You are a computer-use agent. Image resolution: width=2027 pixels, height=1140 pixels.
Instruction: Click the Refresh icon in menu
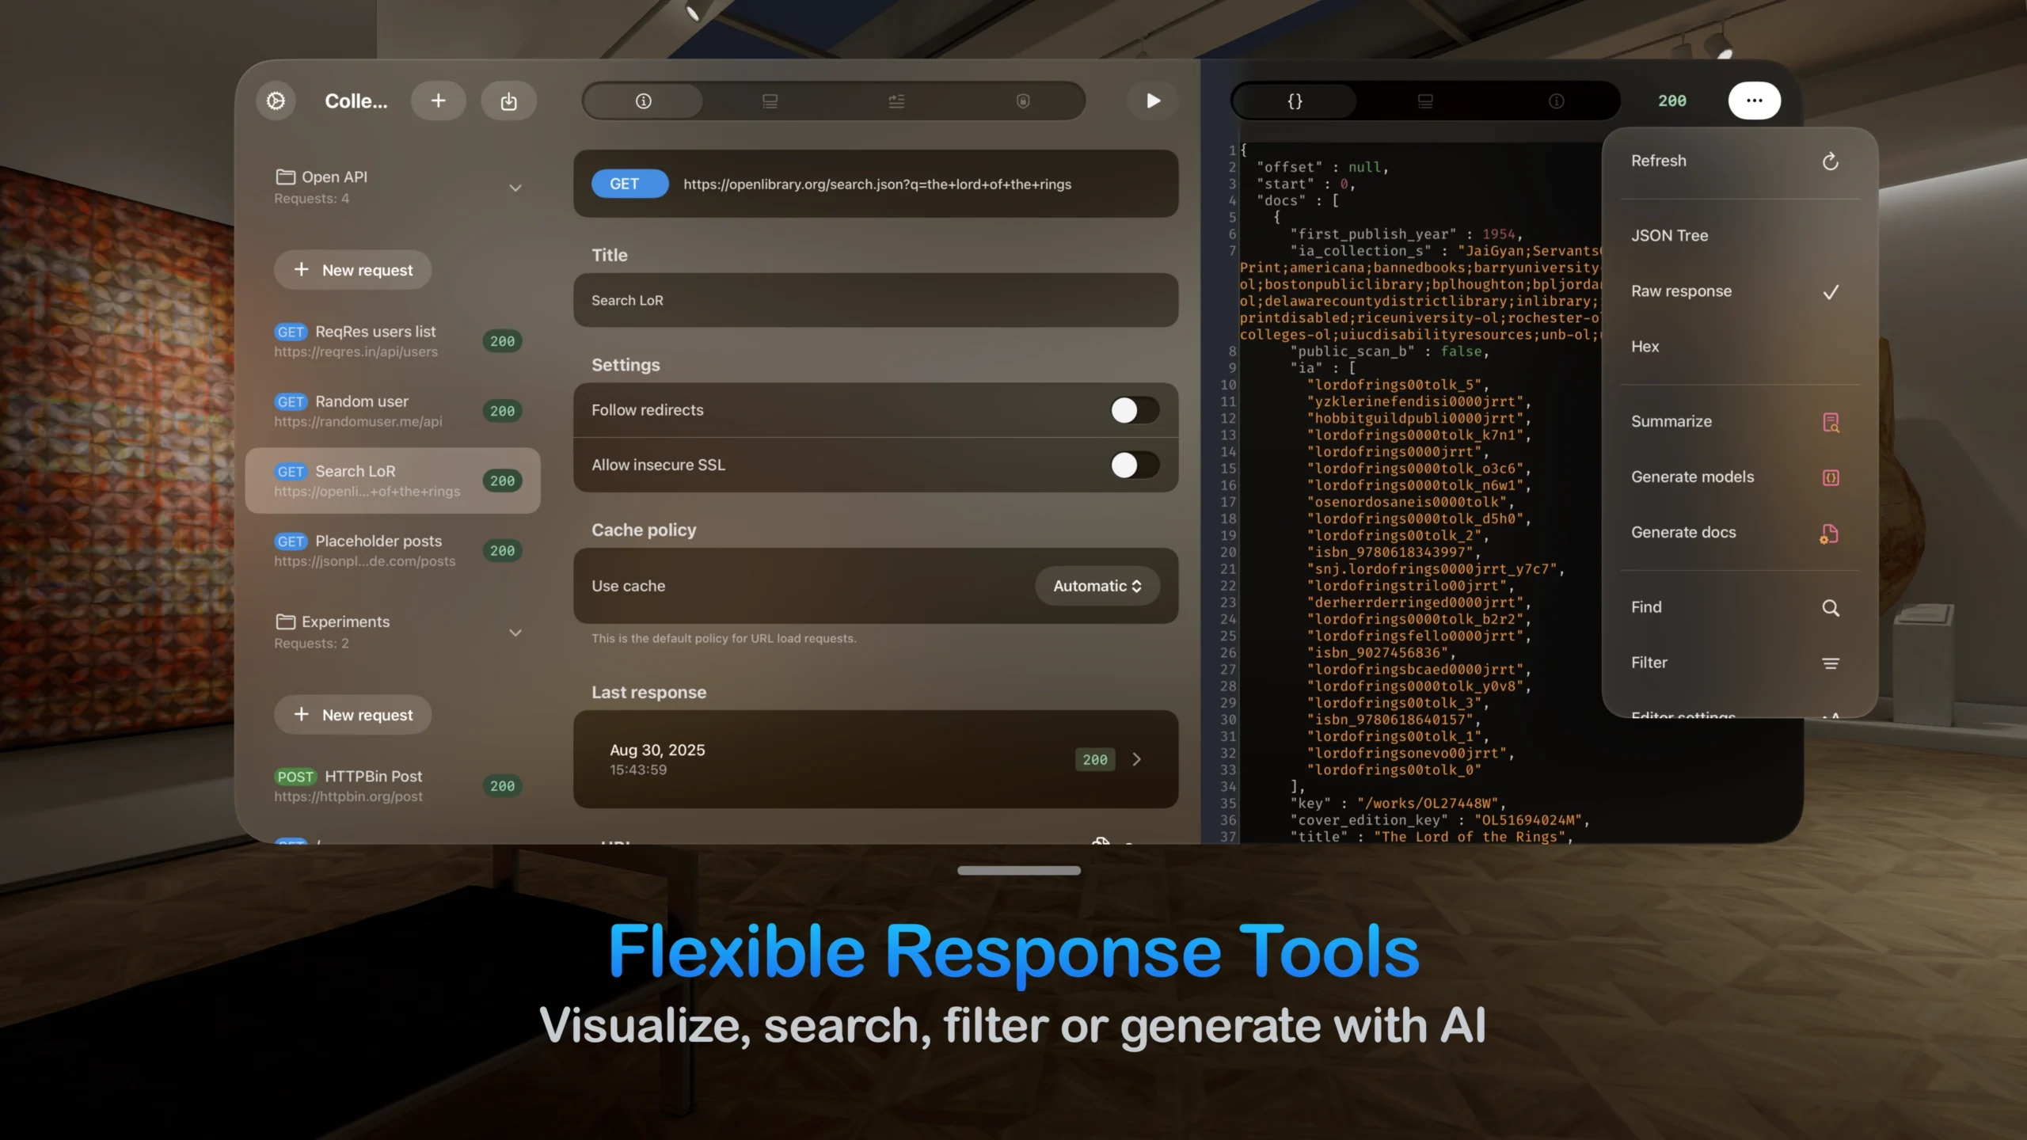(1830, 161)
